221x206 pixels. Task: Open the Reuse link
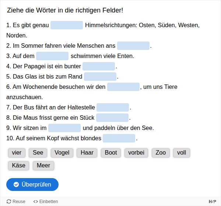pyautogui.click(x=16, y=202)
